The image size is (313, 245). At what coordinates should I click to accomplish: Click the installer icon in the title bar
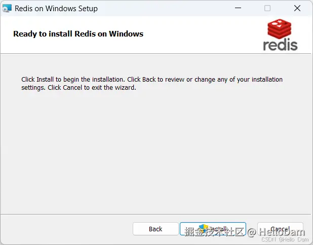[7, 9]
